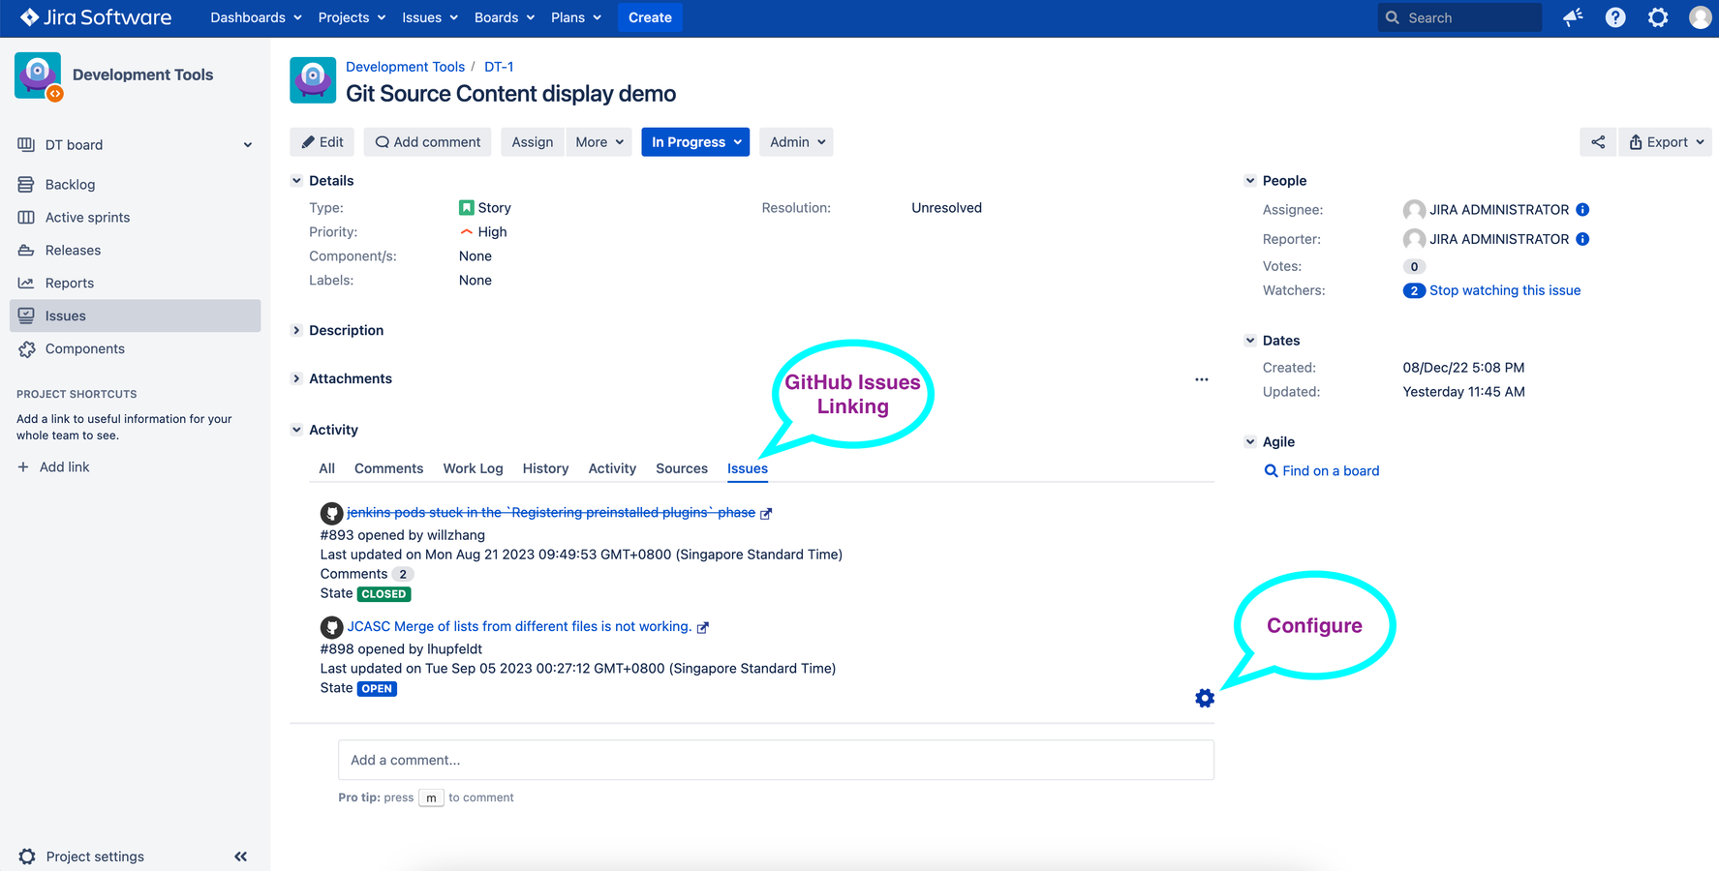Open the Admin dropdown
This screenshot has height=871, width=1719.
[796, 142]
